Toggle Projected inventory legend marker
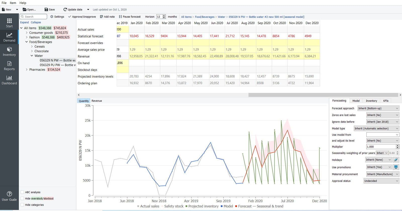Viewport: 402px width, 211px height. [x=186, y=206]
